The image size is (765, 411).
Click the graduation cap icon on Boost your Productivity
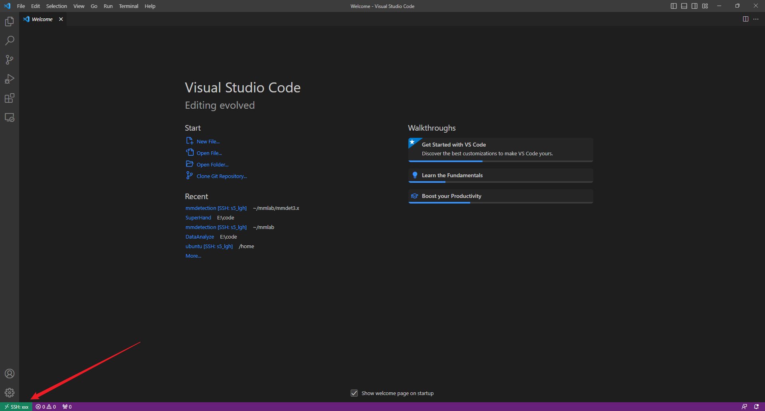coord(415,196)
